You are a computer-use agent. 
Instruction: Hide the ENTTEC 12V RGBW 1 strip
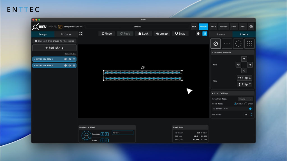pyautogui.click(x=70, y=59)
